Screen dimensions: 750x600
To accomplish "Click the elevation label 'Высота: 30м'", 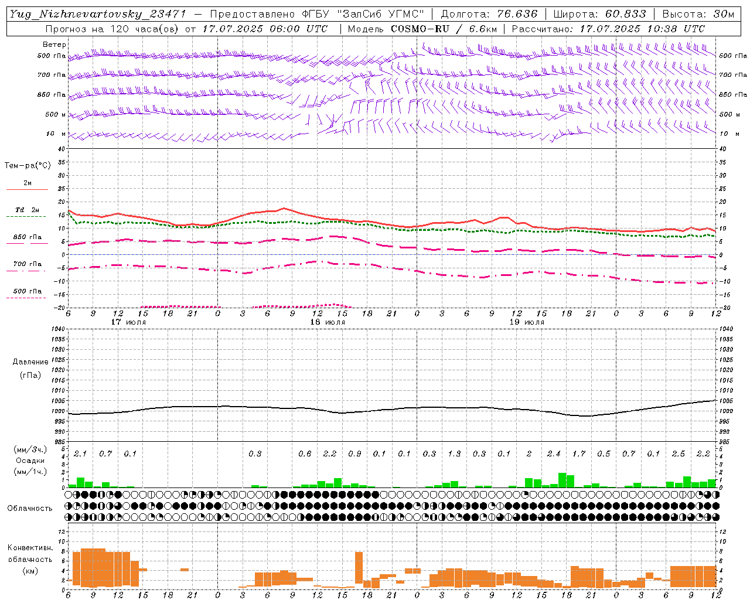I will (x=698, y=14).
